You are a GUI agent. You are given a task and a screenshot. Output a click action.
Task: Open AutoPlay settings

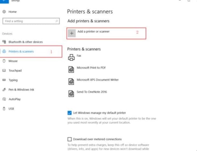point(14,99)
